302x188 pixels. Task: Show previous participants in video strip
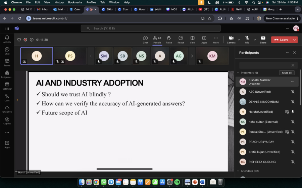point(91,56)
